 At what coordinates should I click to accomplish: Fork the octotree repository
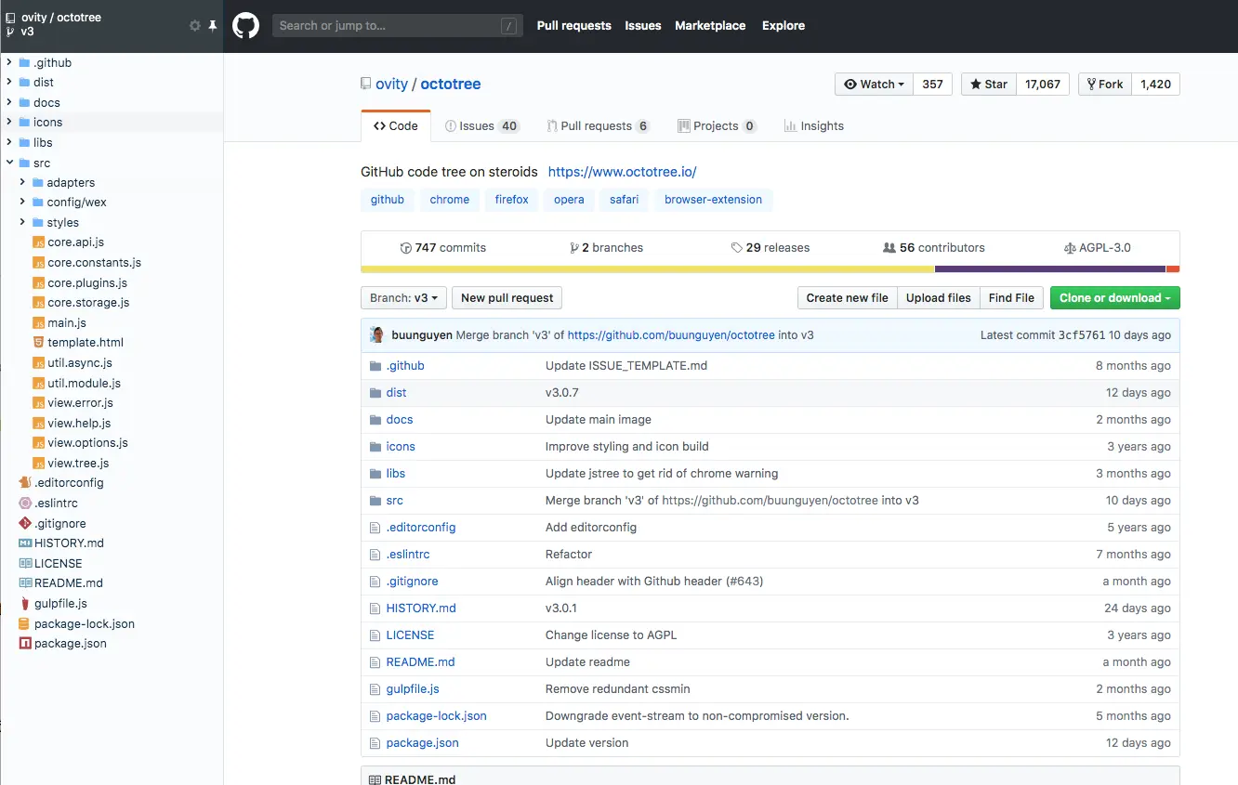(1104, 85)
